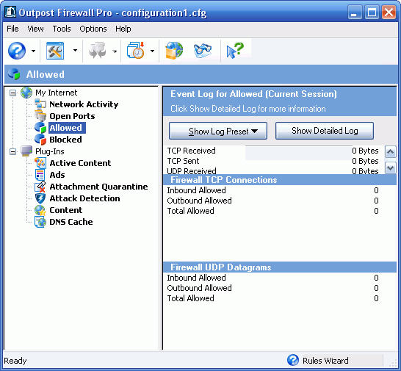Viewport: 401px width, 371px height.
Task: Open the Rules Wizard in status bar
Action: click(318, 361)
